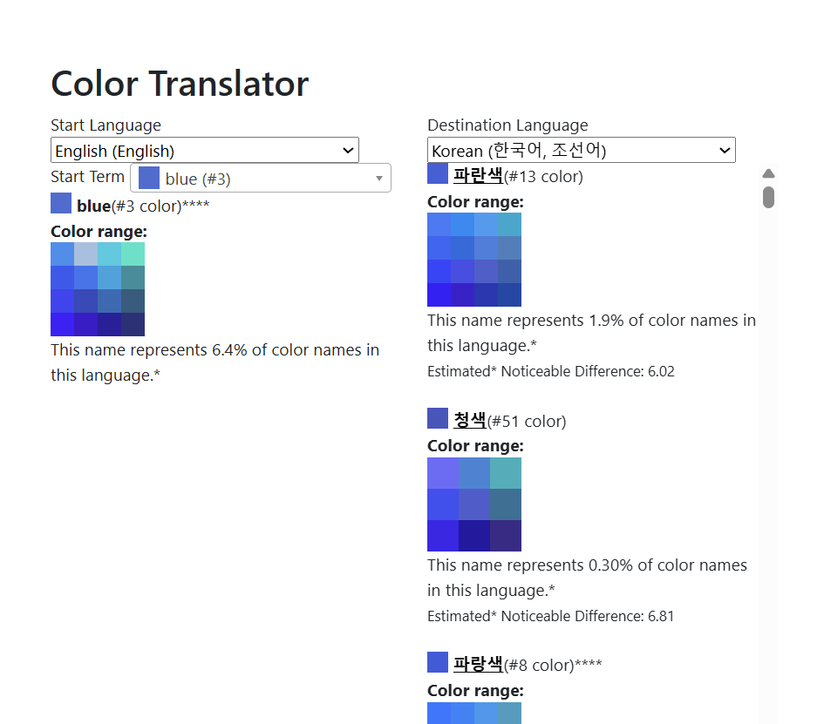Click the swatch beside the 청색 heading
The image size is (824, 724).
(x=438, y=419)
